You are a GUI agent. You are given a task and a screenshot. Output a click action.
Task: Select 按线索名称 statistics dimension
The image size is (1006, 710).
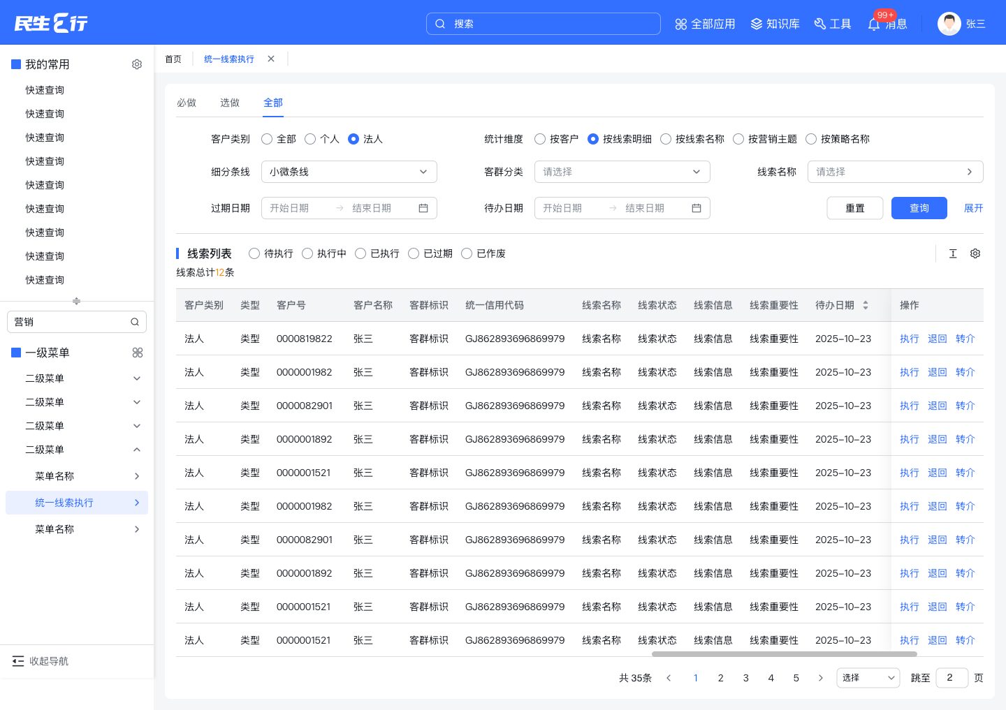pos(666,139)
